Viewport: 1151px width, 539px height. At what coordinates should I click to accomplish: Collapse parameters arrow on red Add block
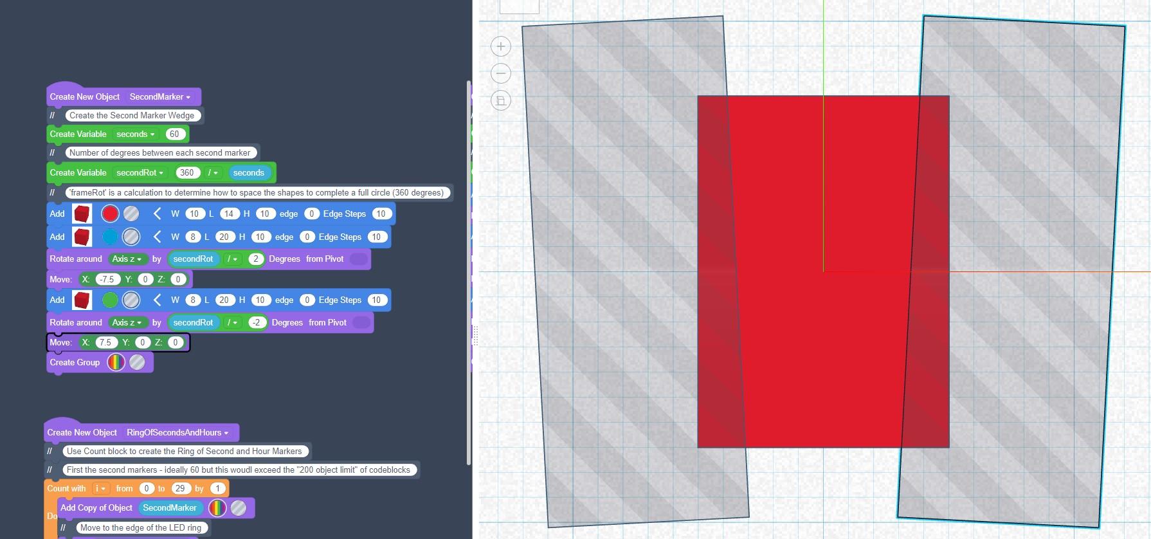pos(157,214)
